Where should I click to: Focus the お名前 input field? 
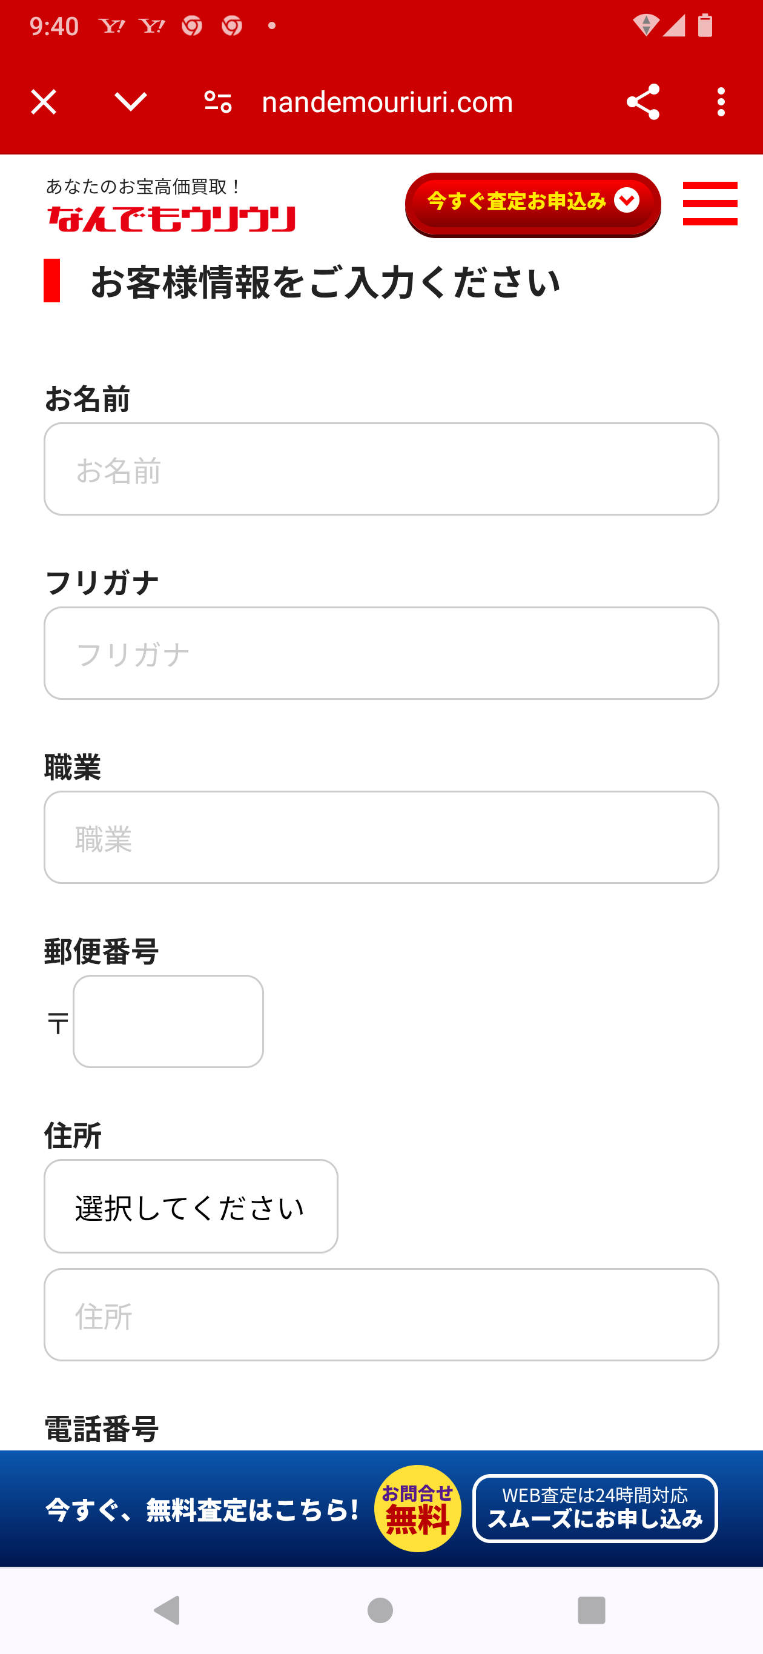tap(381, 469)
